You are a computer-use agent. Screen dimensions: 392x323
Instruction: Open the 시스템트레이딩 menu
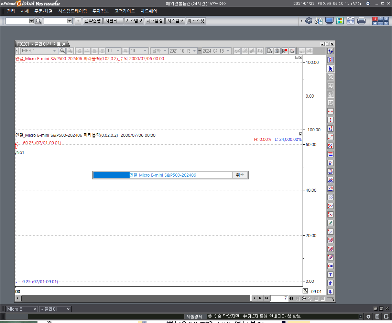[73, 11]
